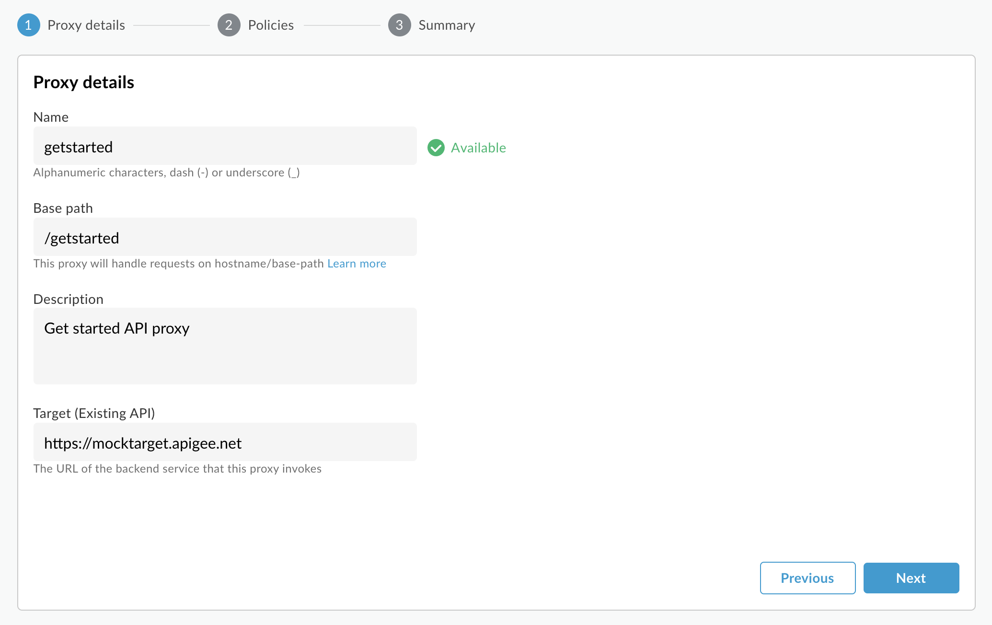The image size is (992, 625).
Task: Click the Next button to proceed
Action: click(x=910, y=577)
